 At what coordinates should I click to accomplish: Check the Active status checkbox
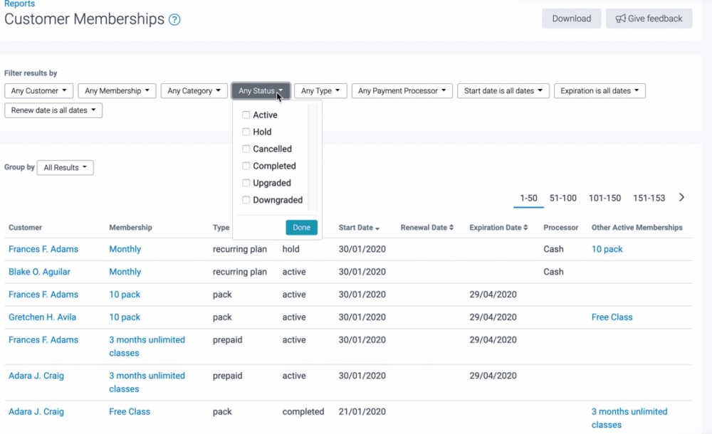[x=246, y=115]
